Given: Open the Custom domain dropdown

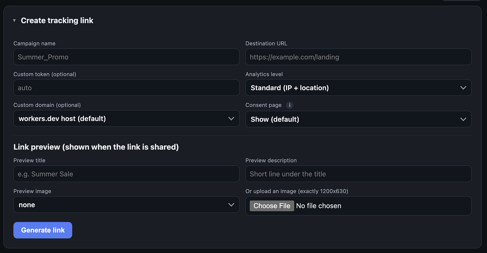Looking at the screenshot, I should tap(126, 118).
